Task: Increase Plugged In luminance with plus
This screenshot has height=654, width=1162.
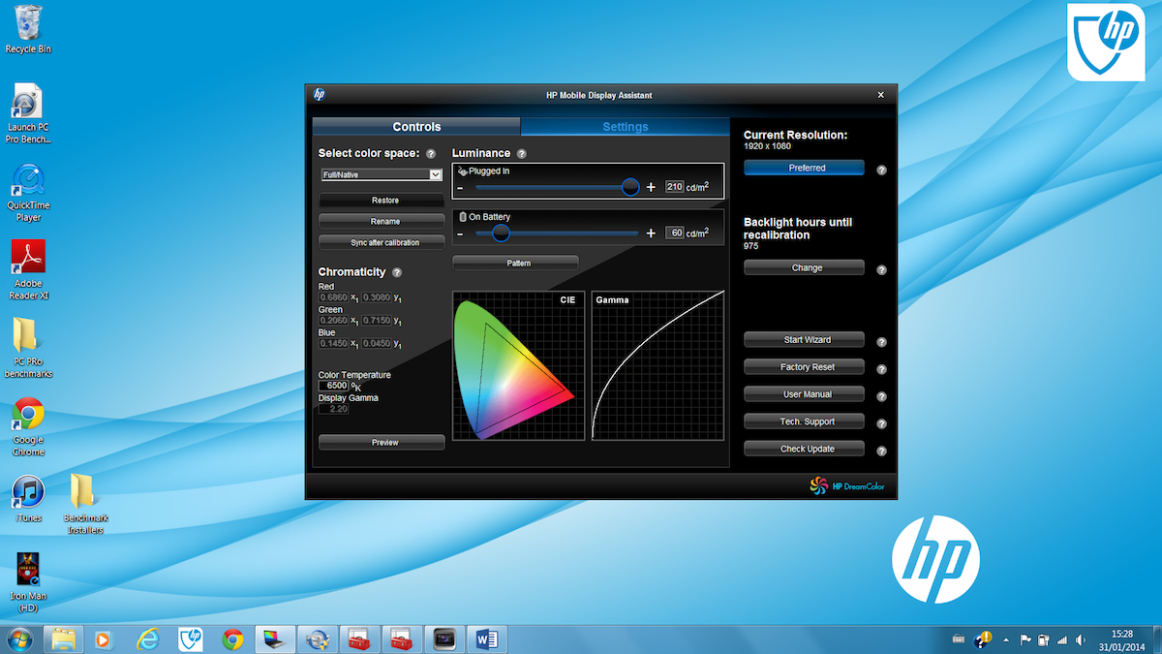Action: click(651, 187)
